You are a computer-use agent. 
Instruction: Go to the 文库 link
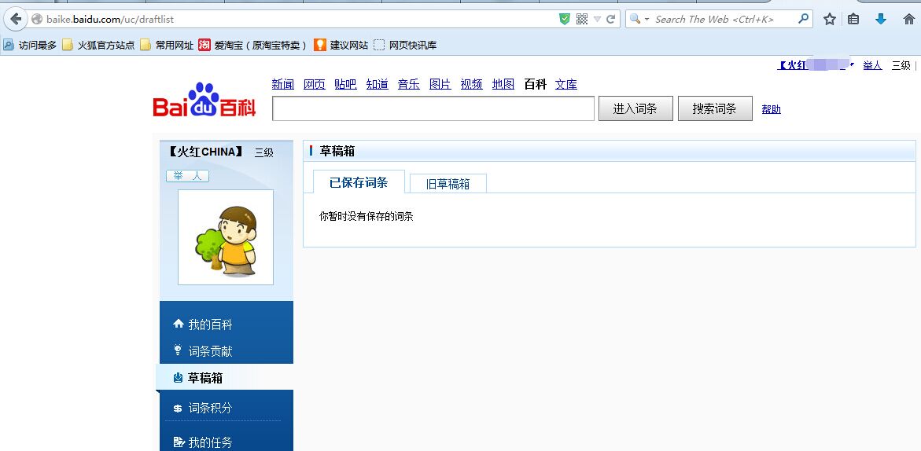[566, 84]
